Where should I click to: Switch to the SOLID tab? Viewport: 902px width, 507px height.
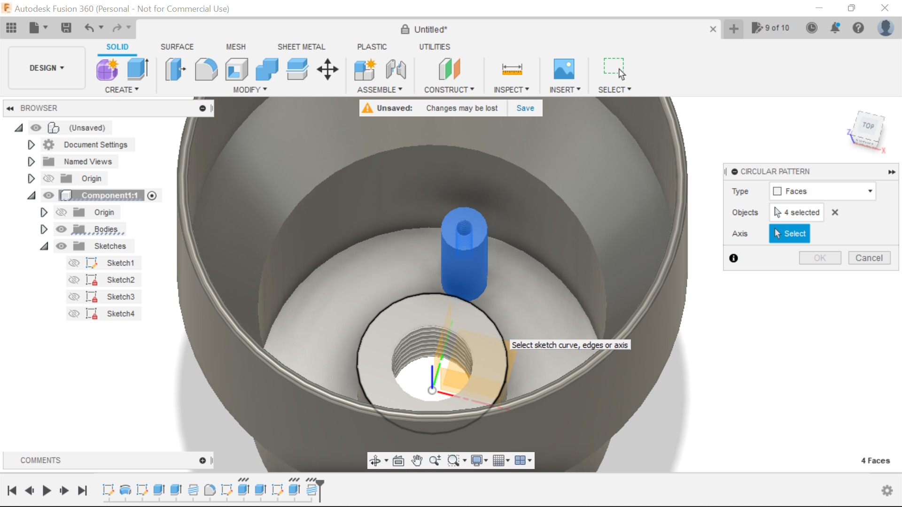117,47
